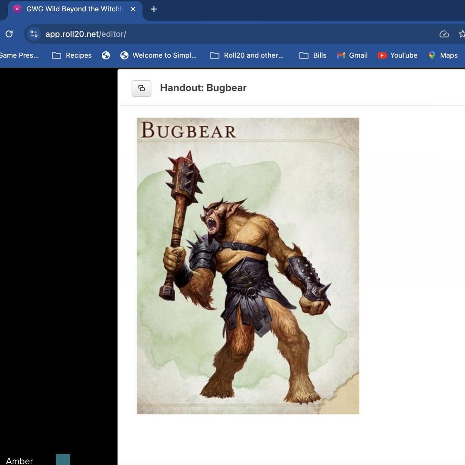This screenshot has height=465, width=465.
Task: Open the Game Pres... bookmark folder
Action: click(x=19, y=55)
